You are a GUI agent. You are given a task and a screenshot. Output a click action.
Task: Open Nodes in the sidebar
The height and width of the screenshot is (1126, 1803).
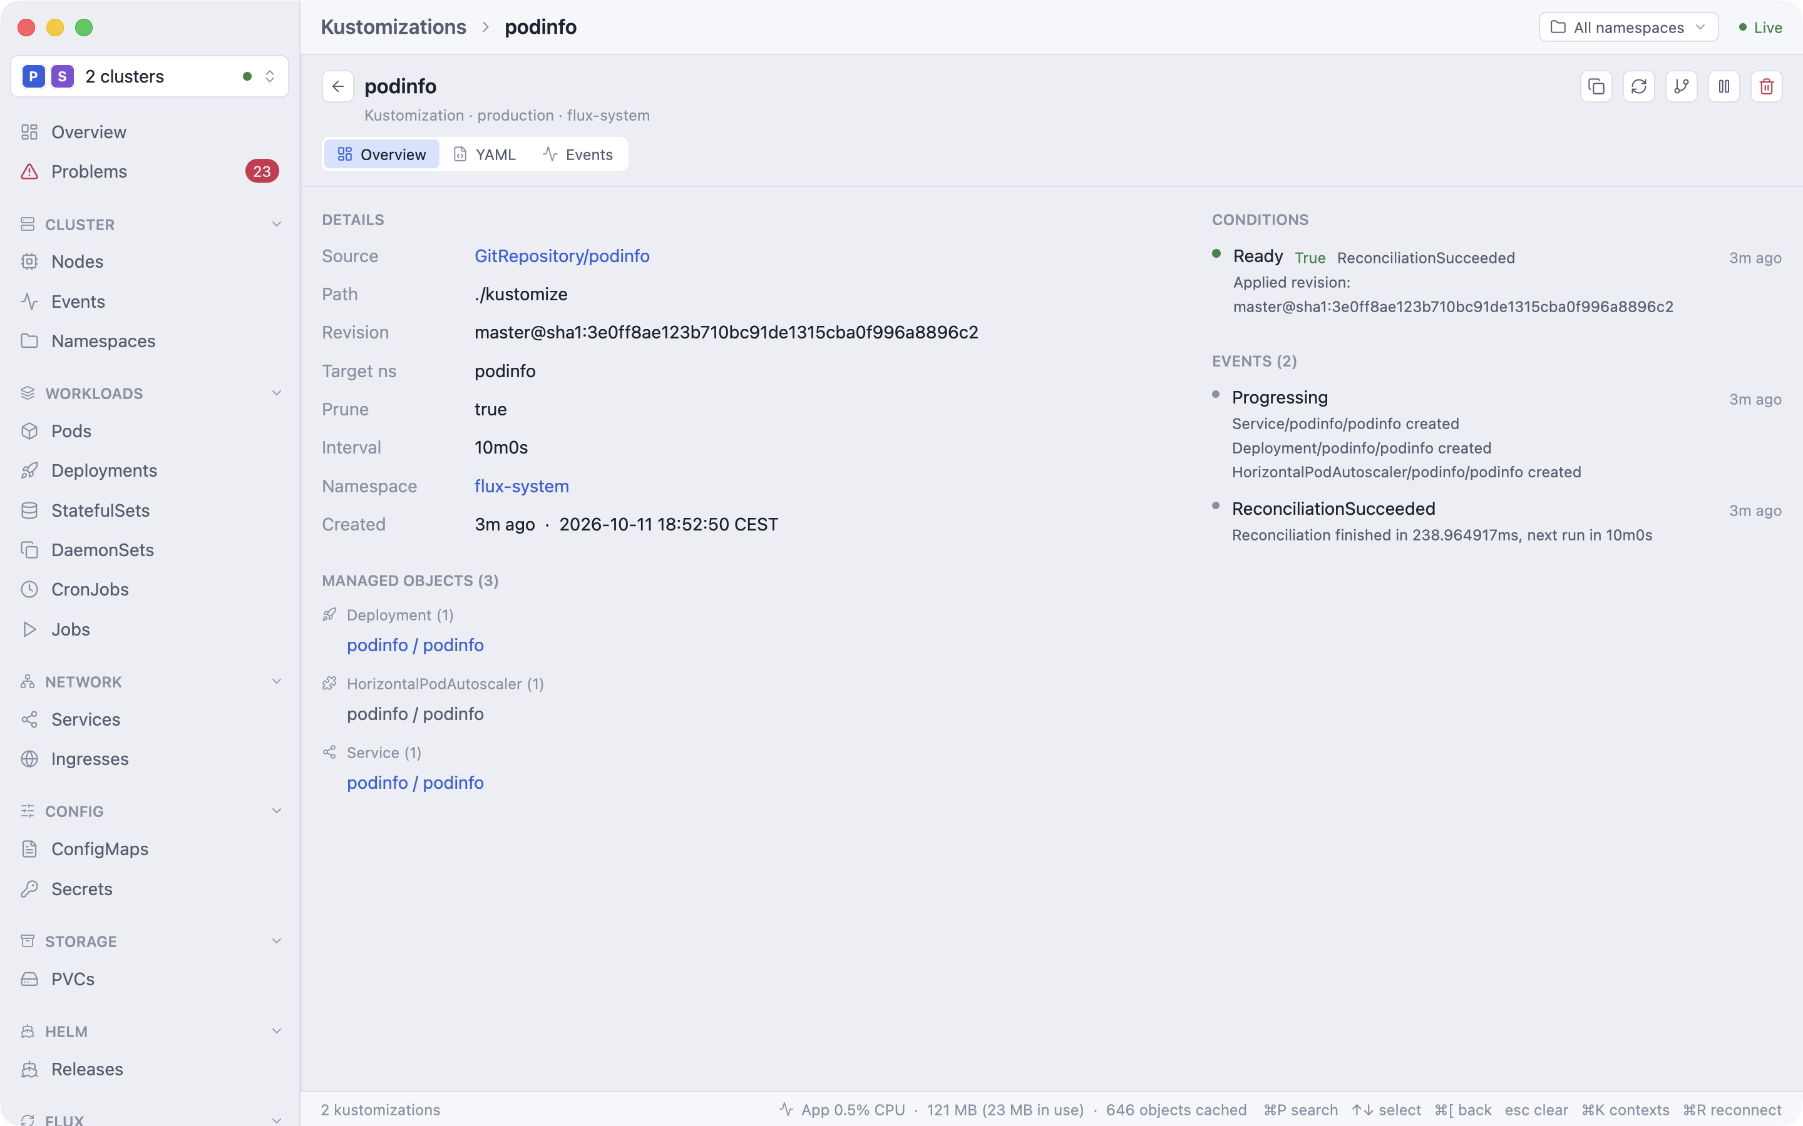149,261
